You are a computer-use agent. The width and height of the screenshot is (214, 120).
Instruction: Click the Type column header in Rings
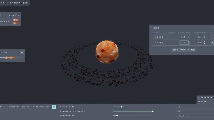click(x=156, y=33)
